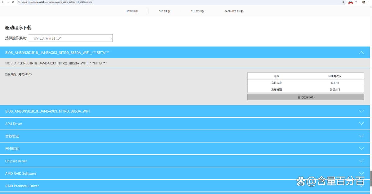Image resolution: width=372 pixels, height=194 pixels.
Task: Click the Chipset Driver label
Action: [16, 161]
